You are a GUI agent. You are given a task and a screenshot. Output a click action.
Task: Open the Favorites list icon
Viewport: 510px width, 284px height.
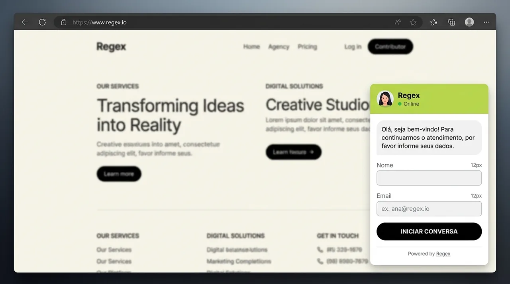click(x=434, y=22)
